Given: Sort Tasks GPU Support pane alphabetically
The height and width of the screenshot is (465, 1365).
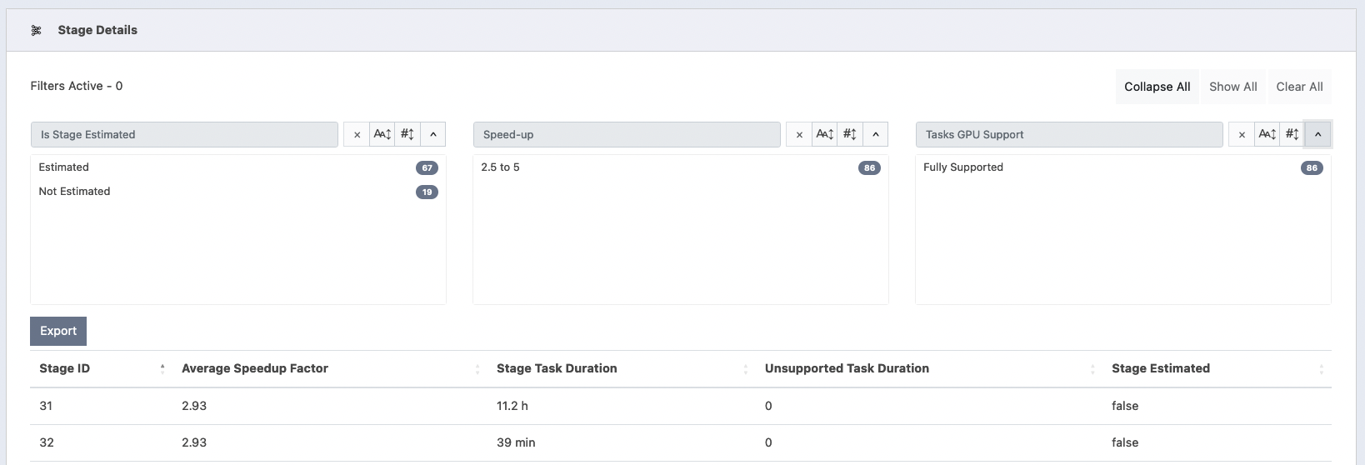Looking at the screenshot, I should point(1267,134).
